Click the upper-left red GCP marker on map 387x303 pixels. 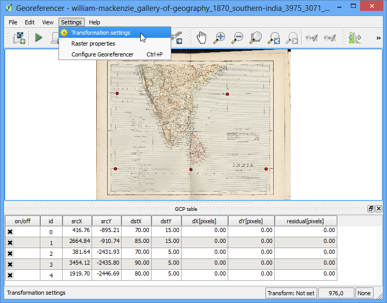117,93
